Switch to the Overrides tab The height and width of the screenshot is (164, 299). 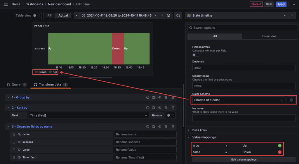point(269,36)
